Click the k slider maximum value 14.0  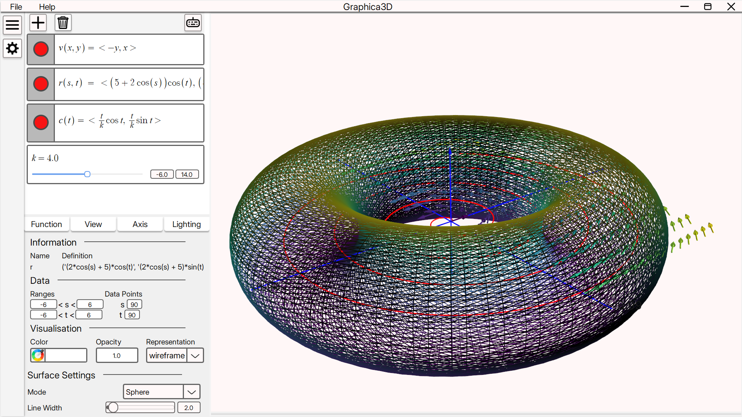[x=187, y=175]
